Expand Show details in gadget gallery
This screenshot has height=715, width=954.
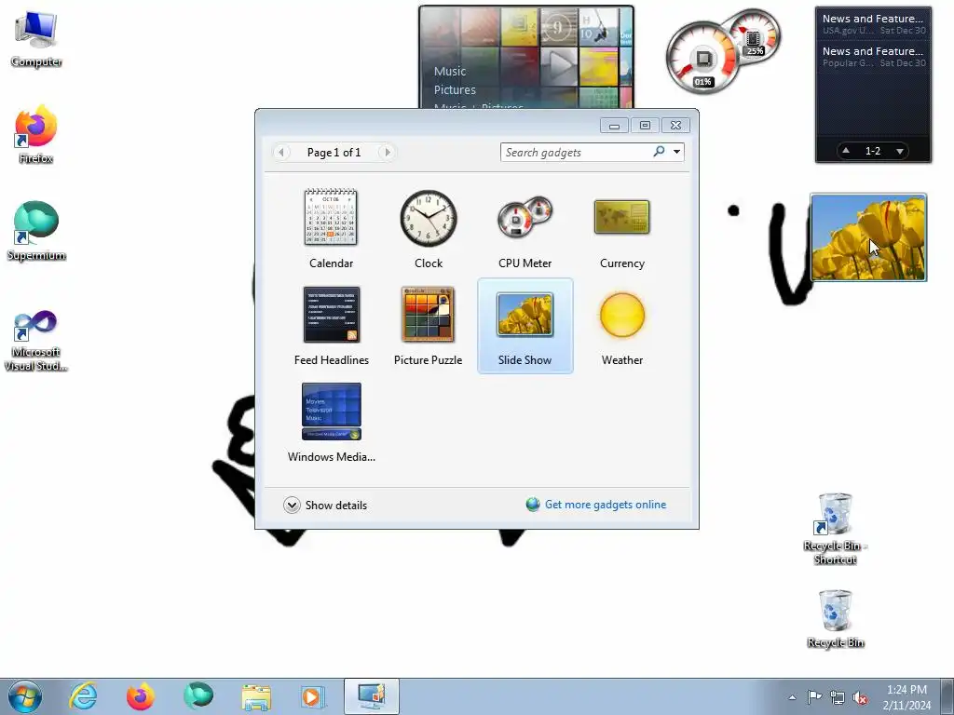(x=325, y=506)
